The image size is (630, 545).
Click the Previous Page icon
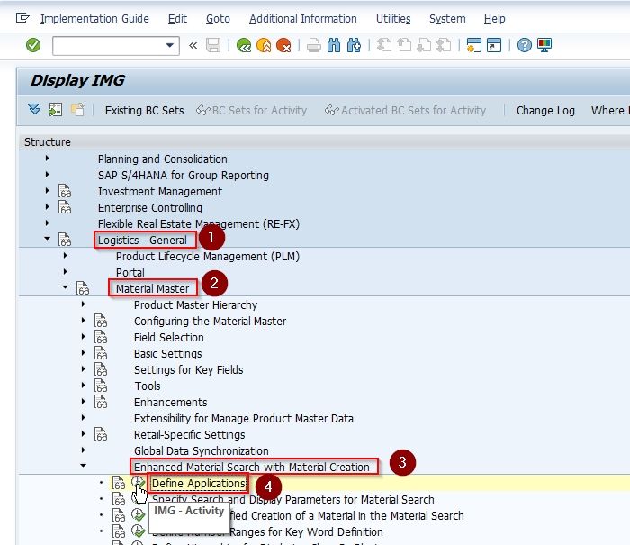(404, 45)
